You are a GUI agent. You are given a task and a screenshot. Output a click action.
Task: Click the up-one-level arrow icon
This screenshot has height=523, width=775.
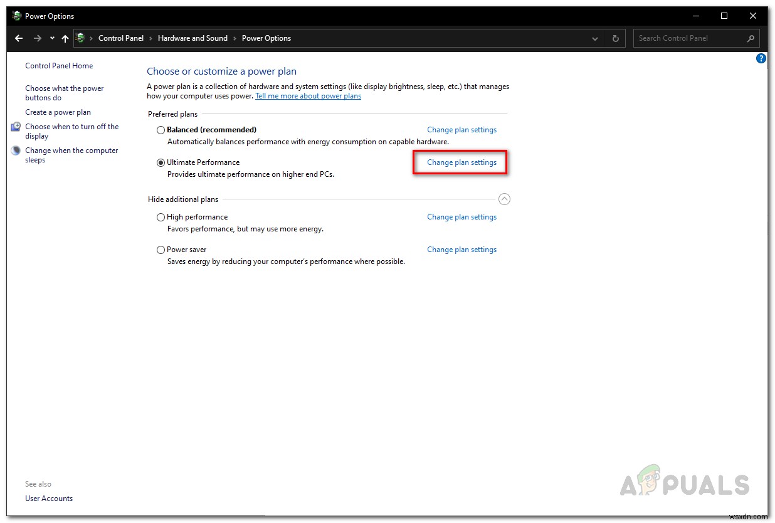click(65, 38)
